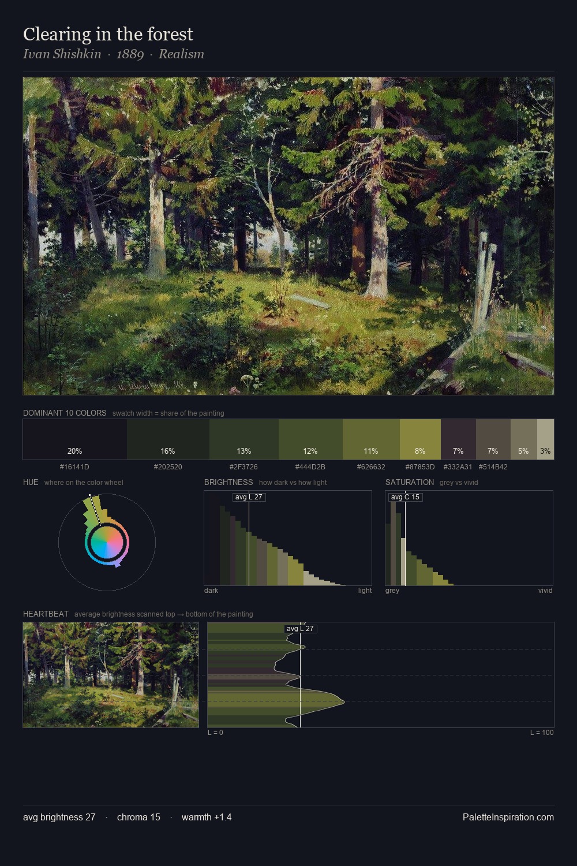Click hex code label #444D2B
Viewport: 577px width, 866px height.
coord(310,466)
